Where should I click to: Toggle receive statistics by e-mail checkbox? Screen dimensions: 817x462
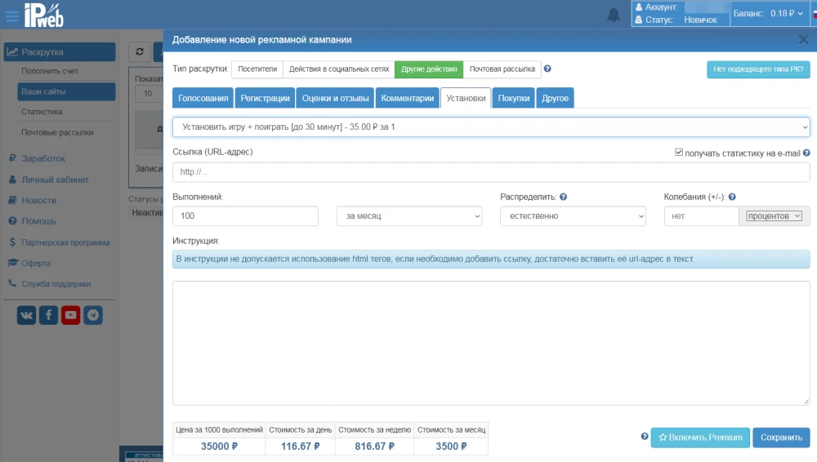pyautogui.click(x=679, y=153)
